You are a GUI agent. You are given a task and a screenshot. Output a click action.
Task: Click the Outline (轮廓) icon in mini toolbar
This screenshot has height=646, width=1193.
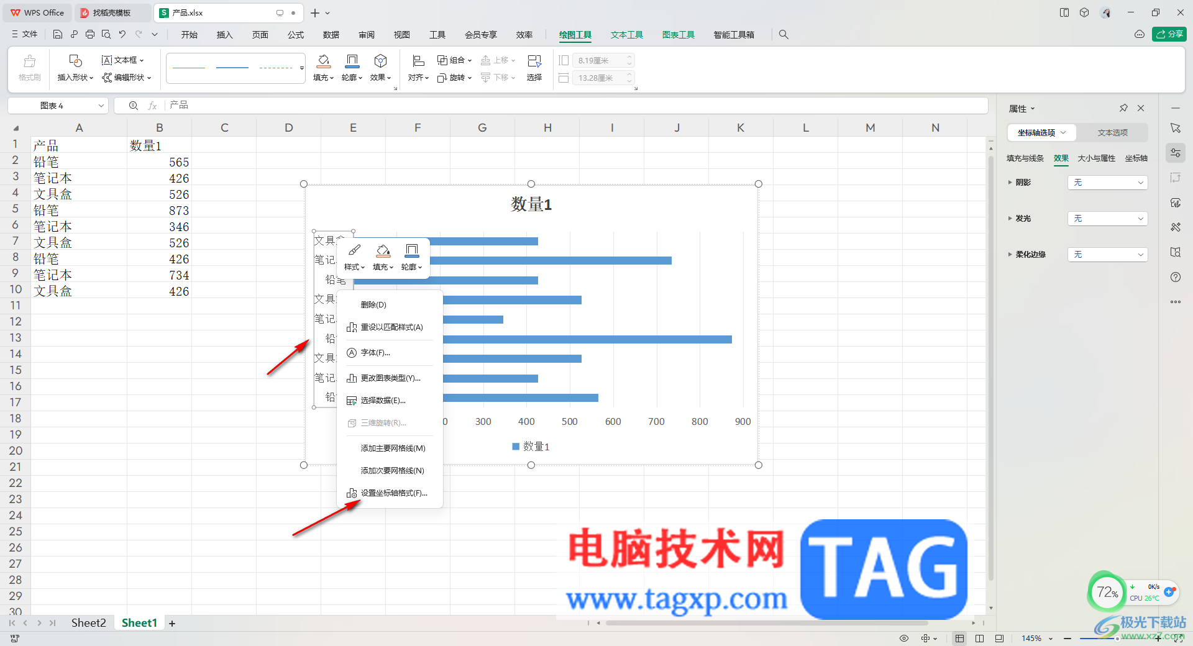coord(411,250)
